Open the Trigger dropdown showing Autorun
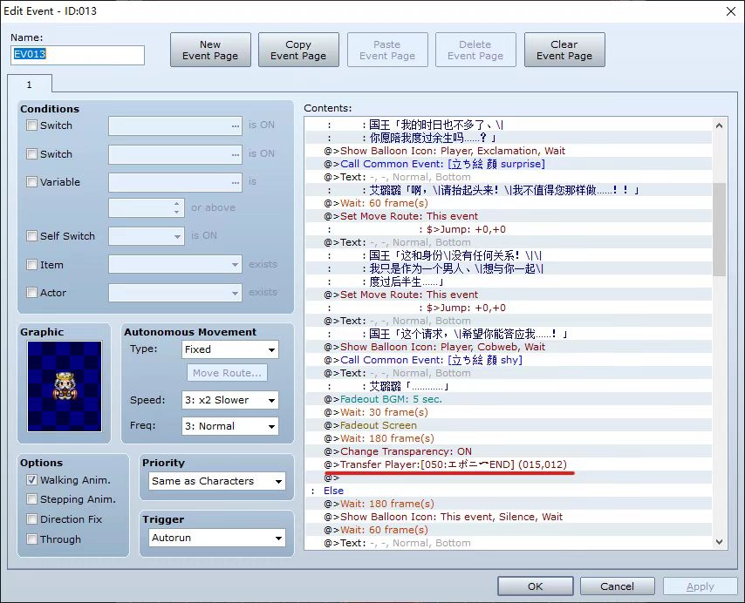Viewport: 745px width, 603px height. (217, 538)
